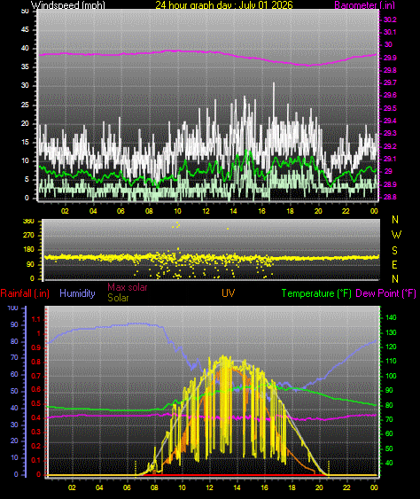Image resolution: width=420 pixels, height=499 pixels.
Task: Click the 'W' compass direction label
Action: tap(396, 235)
